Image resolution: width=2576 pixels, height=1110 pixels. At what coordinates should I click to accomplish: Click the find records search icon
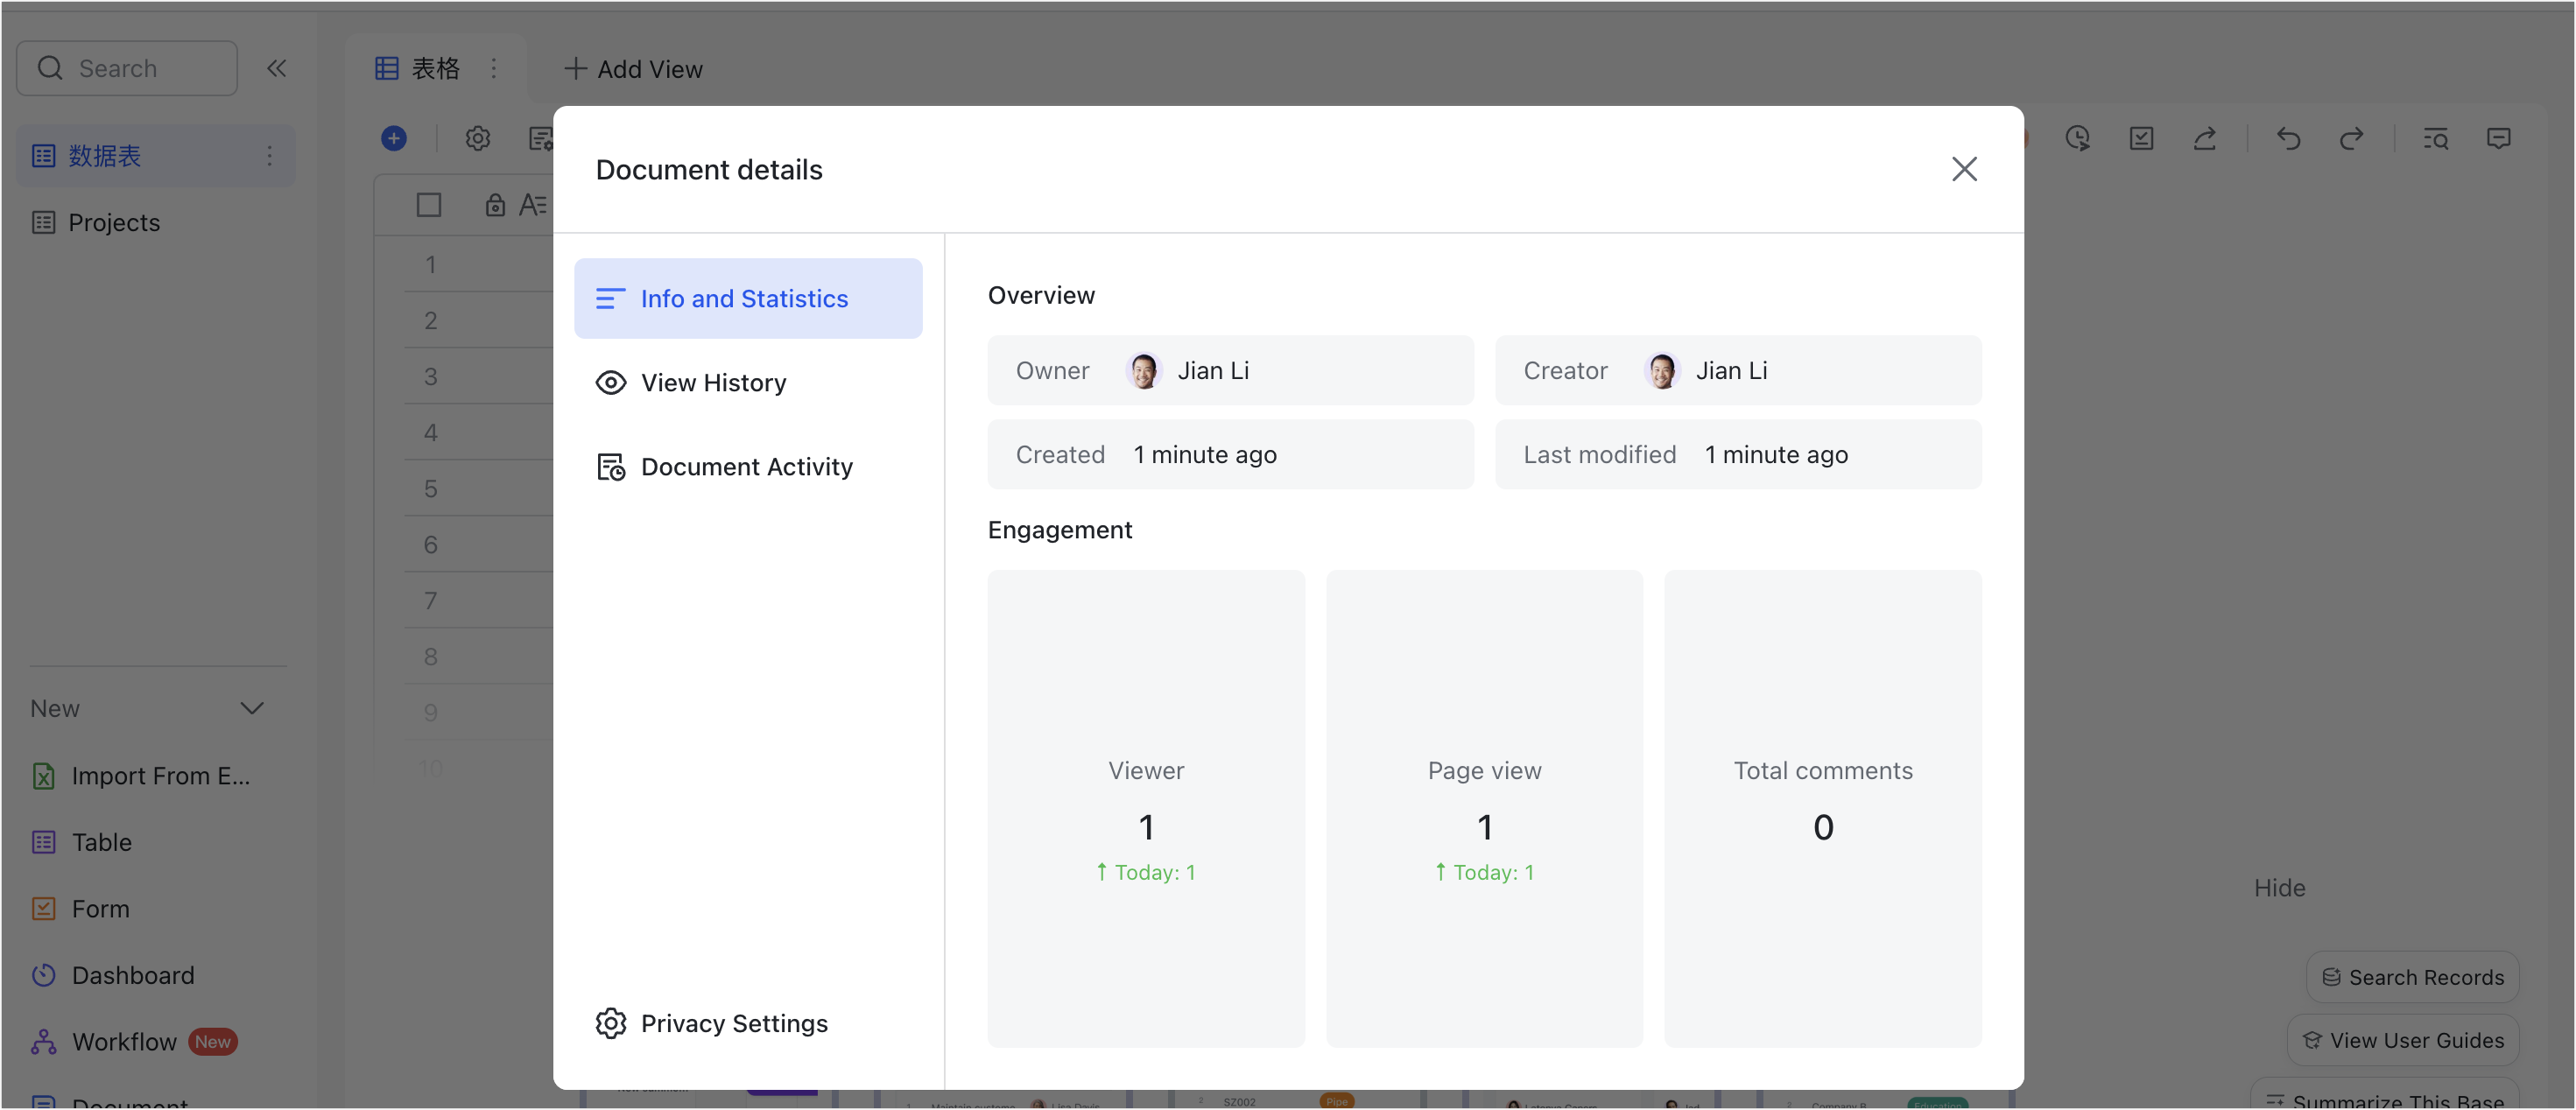click(2435, 138)
